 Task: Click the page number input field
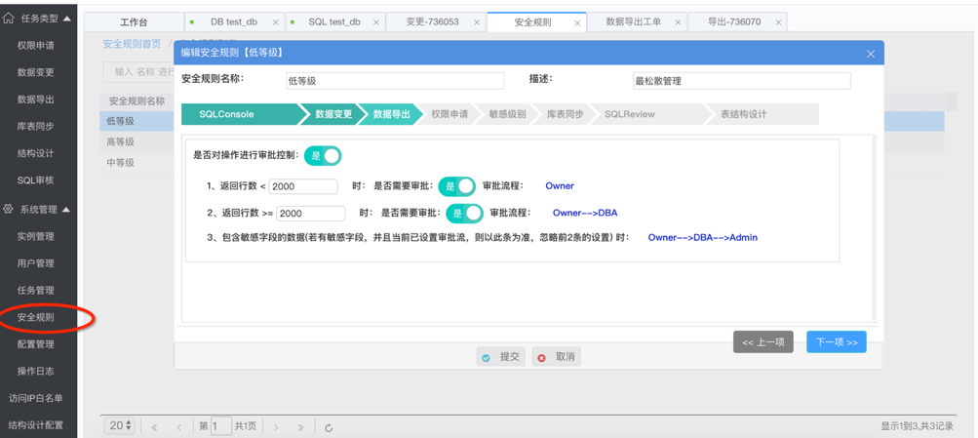click(x=220, y=426)
